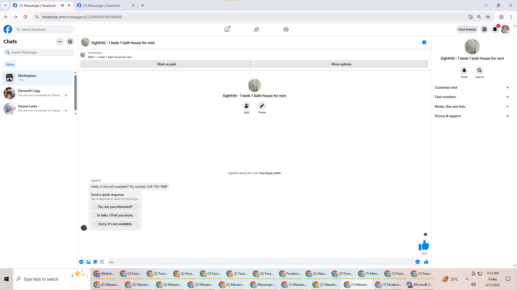
Task: Expand Chat members section
Action: [x=472, y=97]
